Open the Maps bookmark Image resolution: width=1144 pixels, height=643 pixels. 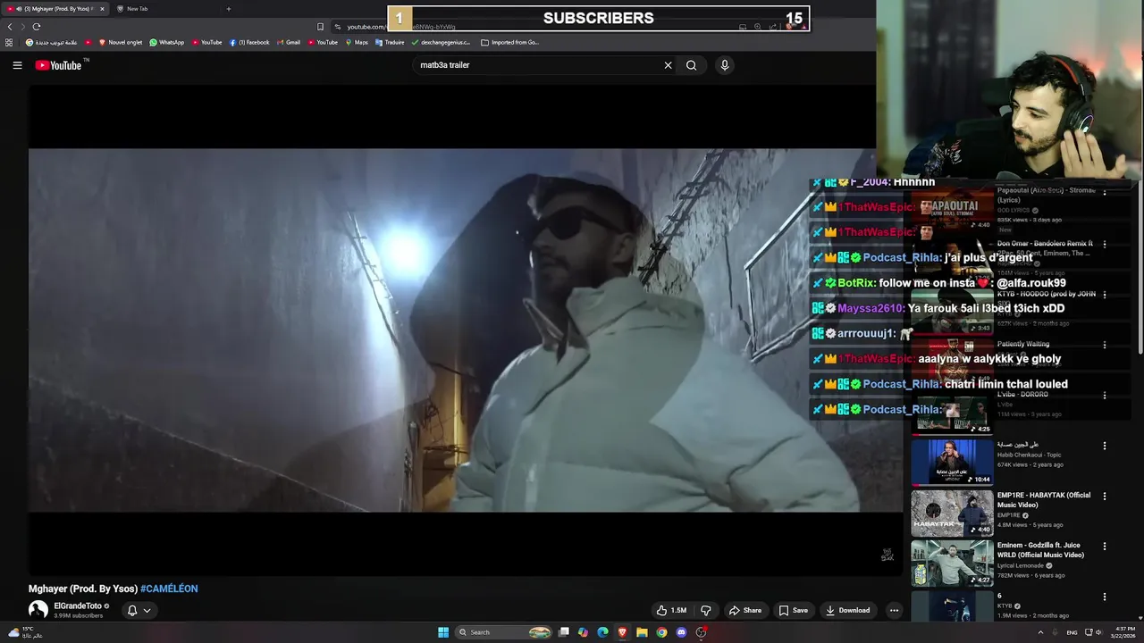357,42
